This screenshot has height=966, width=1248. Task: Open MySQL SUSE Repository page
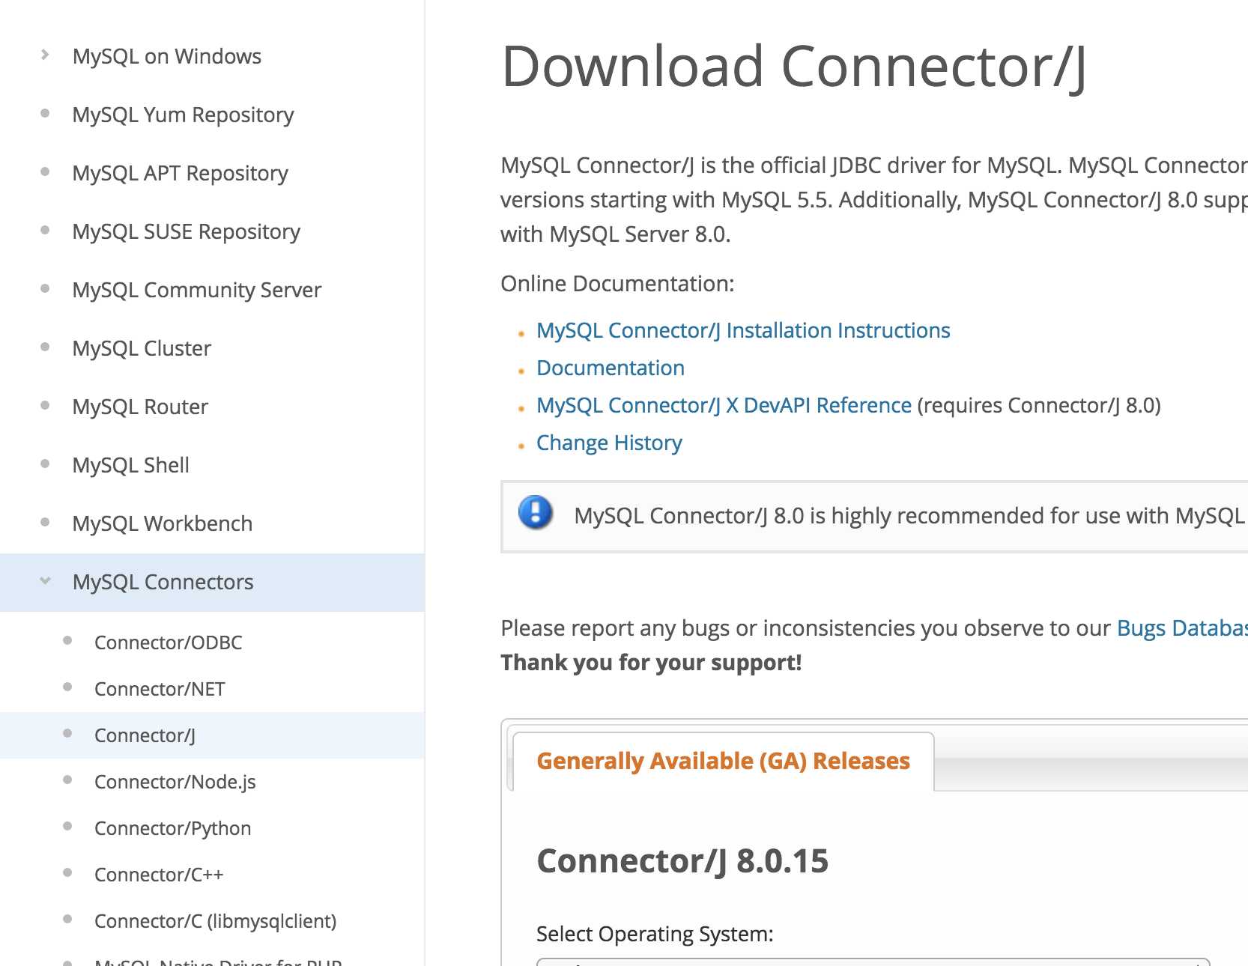click(x=186, y=231)
